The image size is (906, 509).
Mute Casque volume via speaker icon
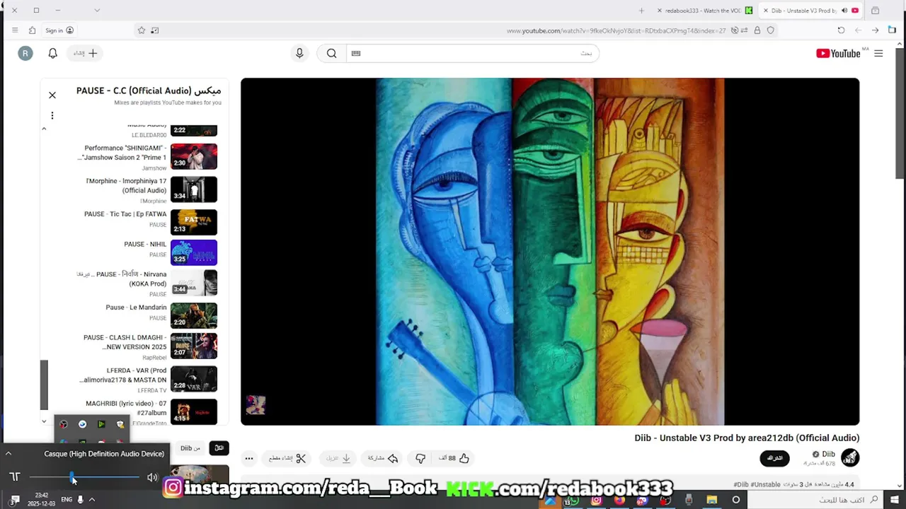coord(152,477)
